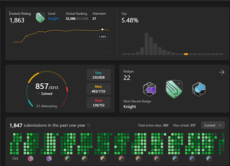Click 1,847 submissions in the past one year
The height and width of the screenshot is (166, 230).
tap(47, 125)
